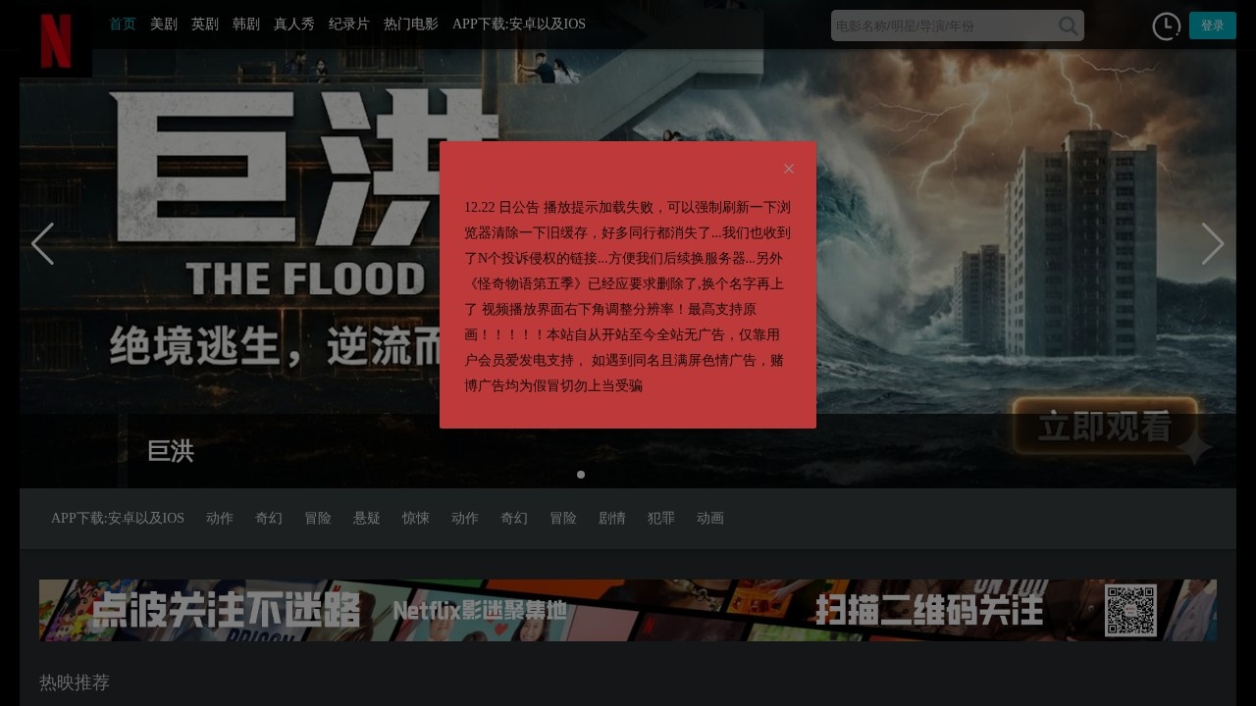Image resolution: width=1256 pixels, height=706 pixels.
Task: Open the search by clicking the magnifier icon
Action: coord(1068,25)
